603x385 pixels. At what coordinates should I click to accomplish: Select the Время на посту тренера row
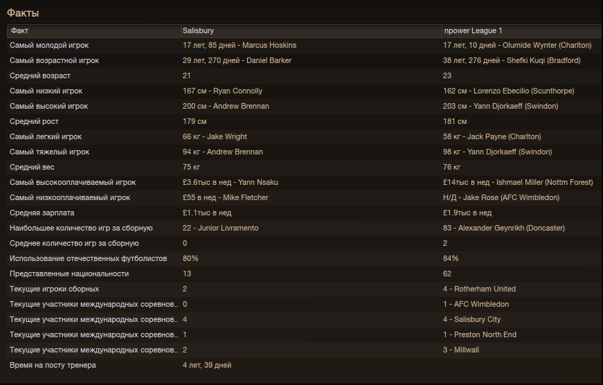coord(305,365)
